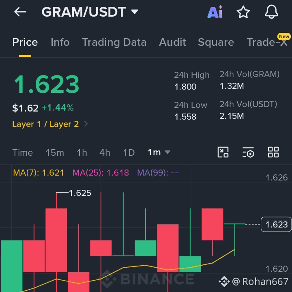Open the GRAM/USDT pair selector dropdown
This screenshot has height=292, width=292.
point(90,12)
